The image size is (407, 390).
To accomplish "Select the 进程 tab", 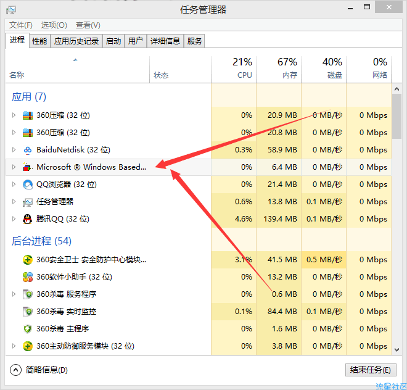I will 17,40.
